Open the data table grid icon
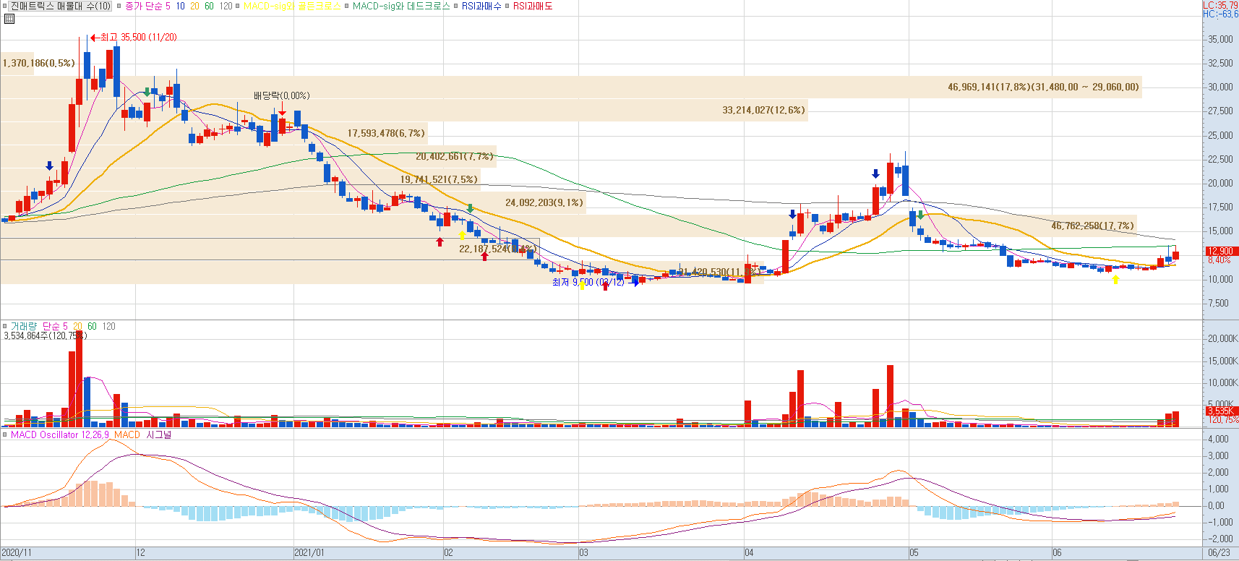This screenshot has height=561, width=1239. point(9,19)
